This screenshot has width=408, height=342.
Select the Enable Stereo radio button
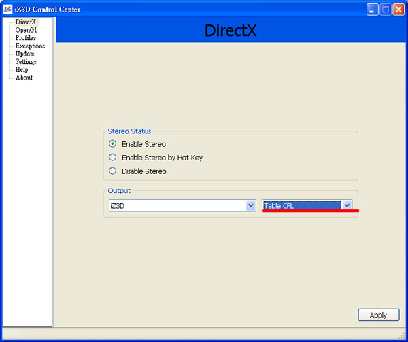click(x=112, y=143)
